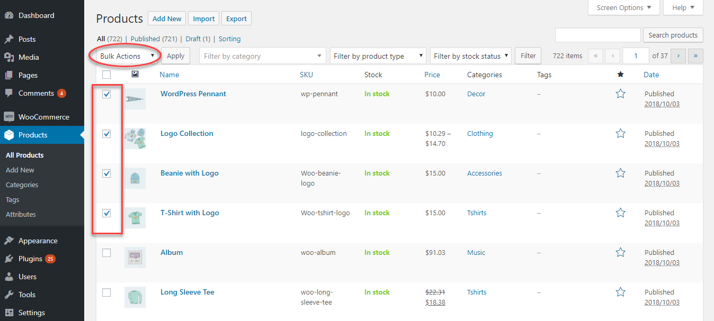Image resolution: width=714 pixels, height=321 pixels.
Task: Uncheck the WordPress Pennant checkbox
Action: (106, 94)
